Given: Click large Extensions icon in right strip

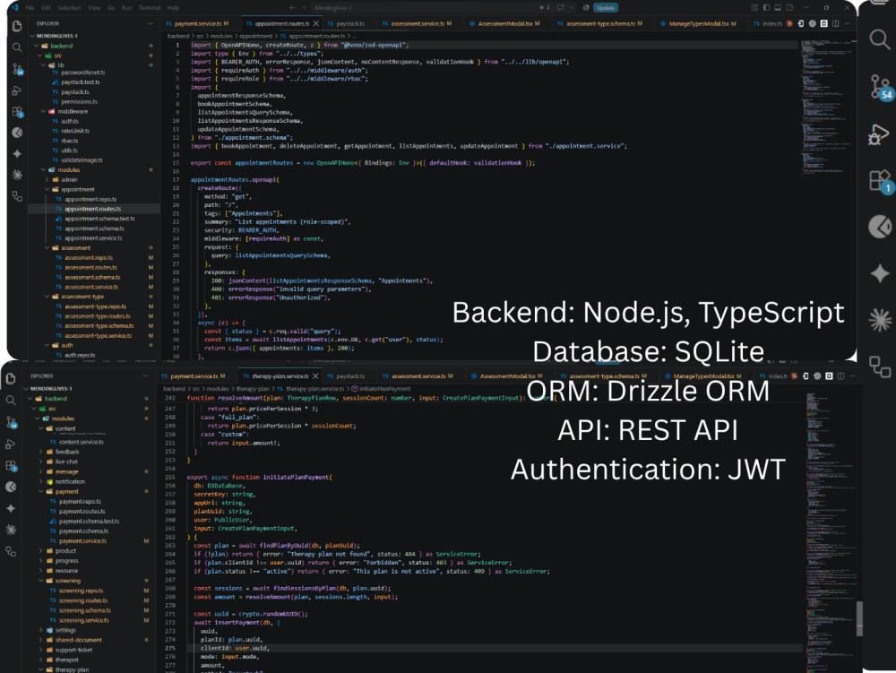Looking at the screenshot, I should pyautogui.click(x=881, y=182).
